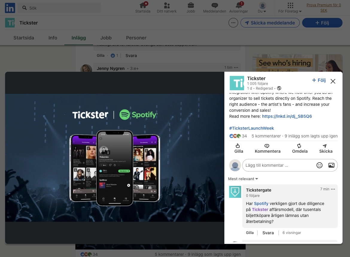Switch to the Info tab

(53, 38)
